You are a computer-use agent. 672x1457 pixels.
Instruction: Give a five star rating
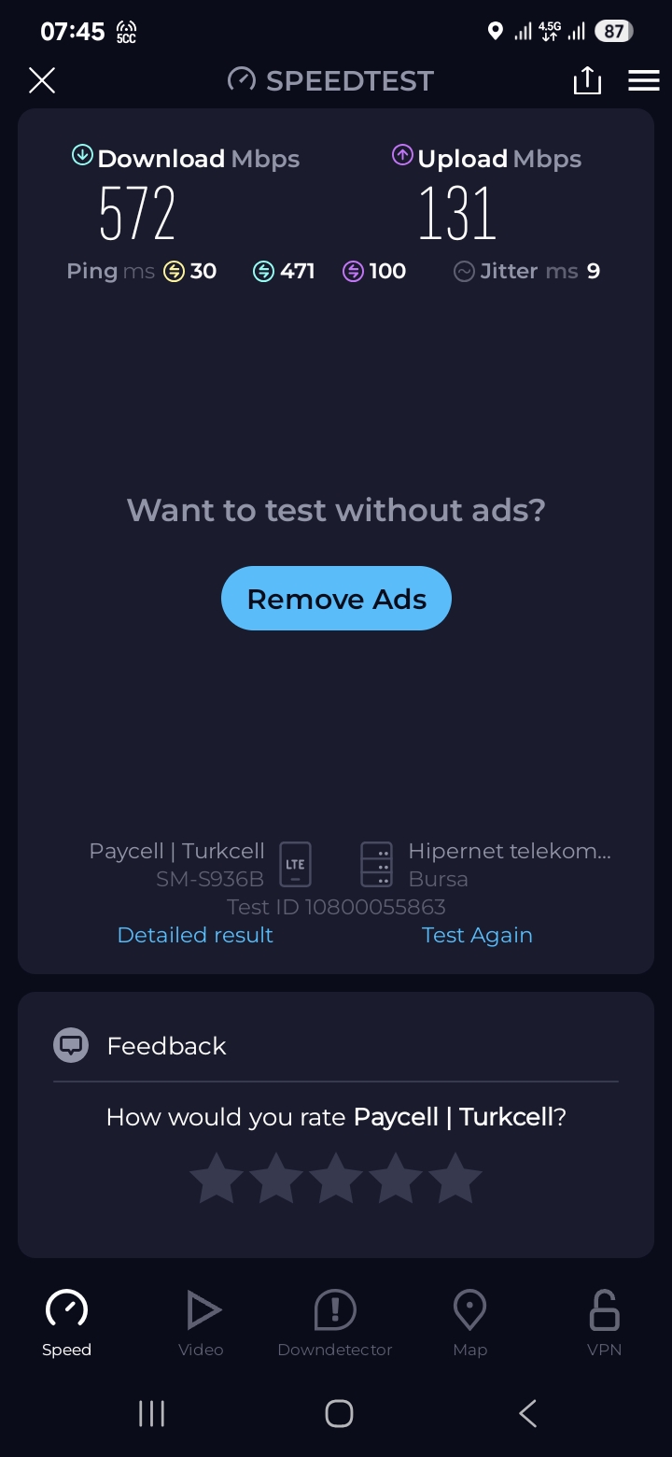pos(455,1179)
